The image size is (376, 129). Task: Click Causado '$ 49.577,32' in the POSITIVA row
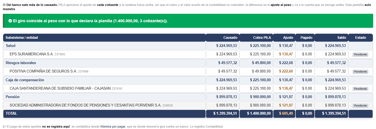pyautogui.click(x=228, y=71)
